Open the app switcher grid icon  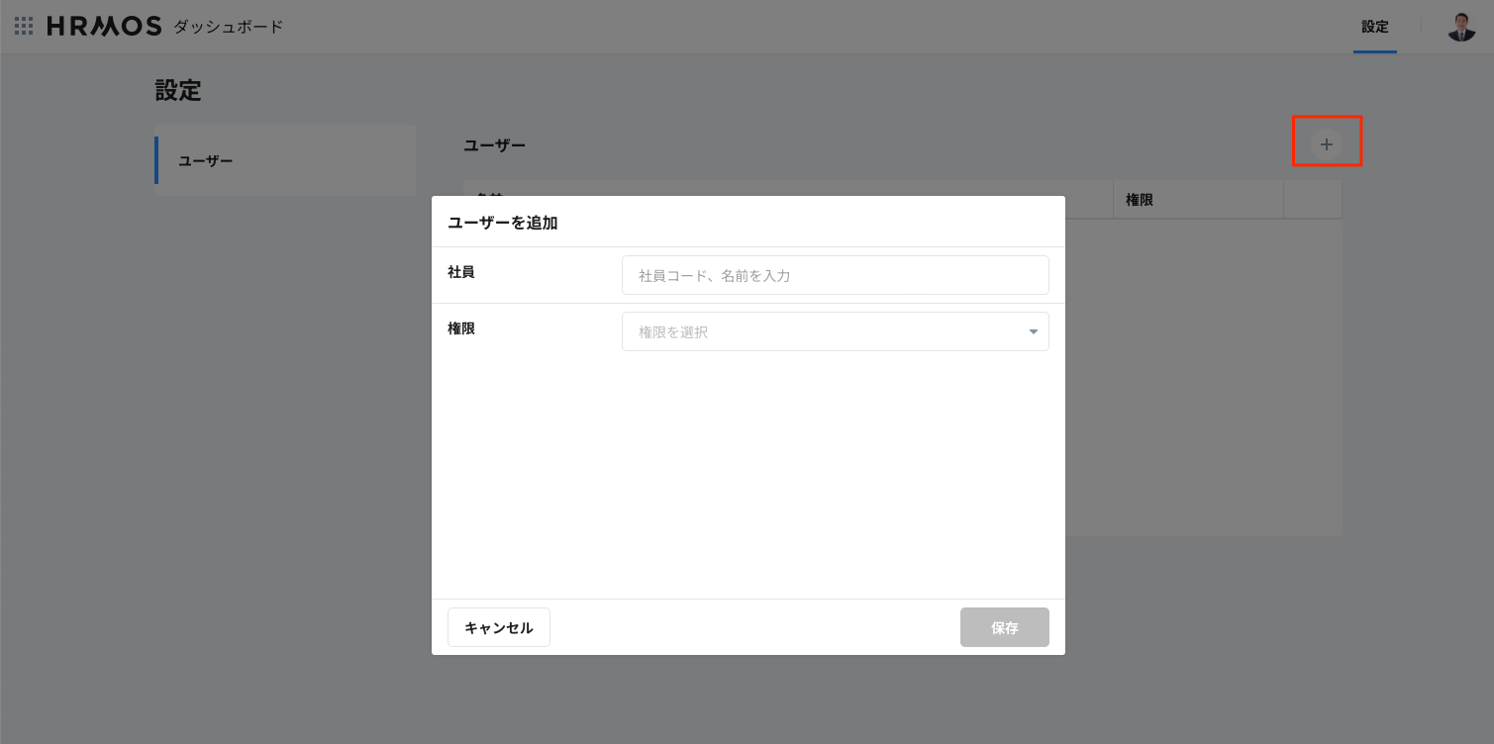[x=23, y=26]
